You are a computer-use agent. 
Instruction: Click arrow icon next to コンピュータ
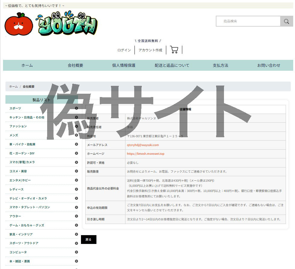(76, 252)
